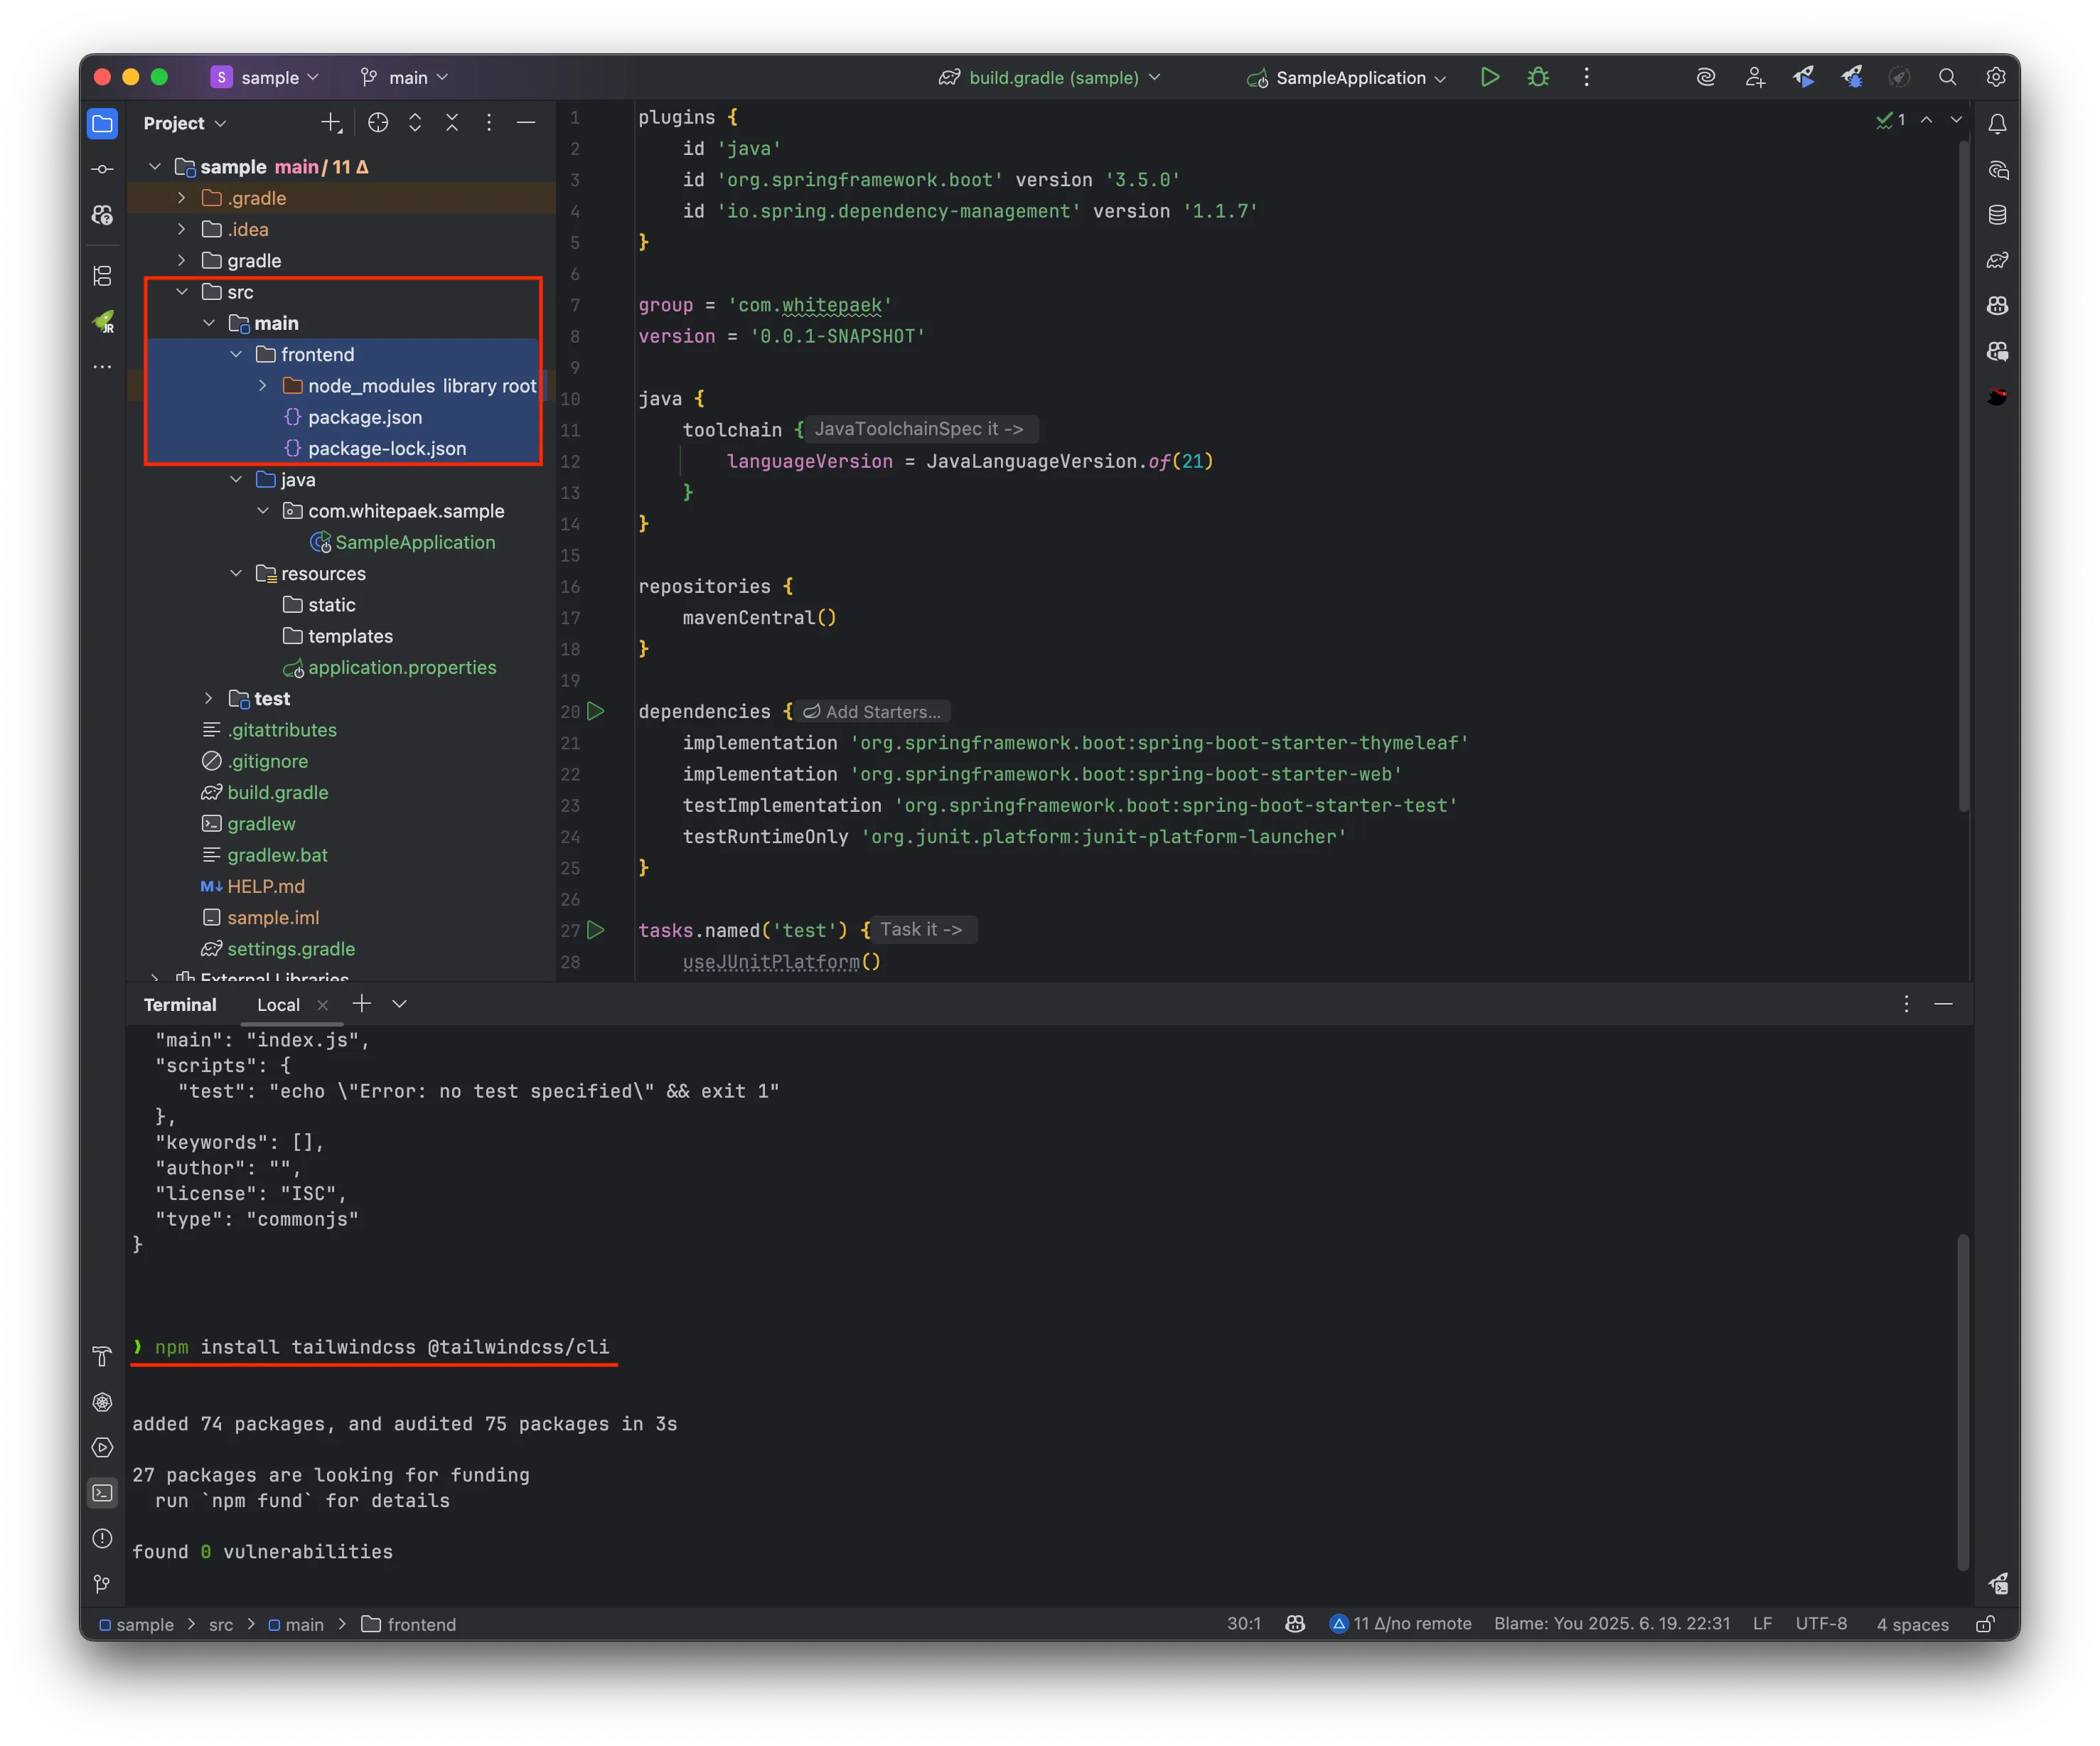Open Terminal panel options menu

click(1906, 1004)
